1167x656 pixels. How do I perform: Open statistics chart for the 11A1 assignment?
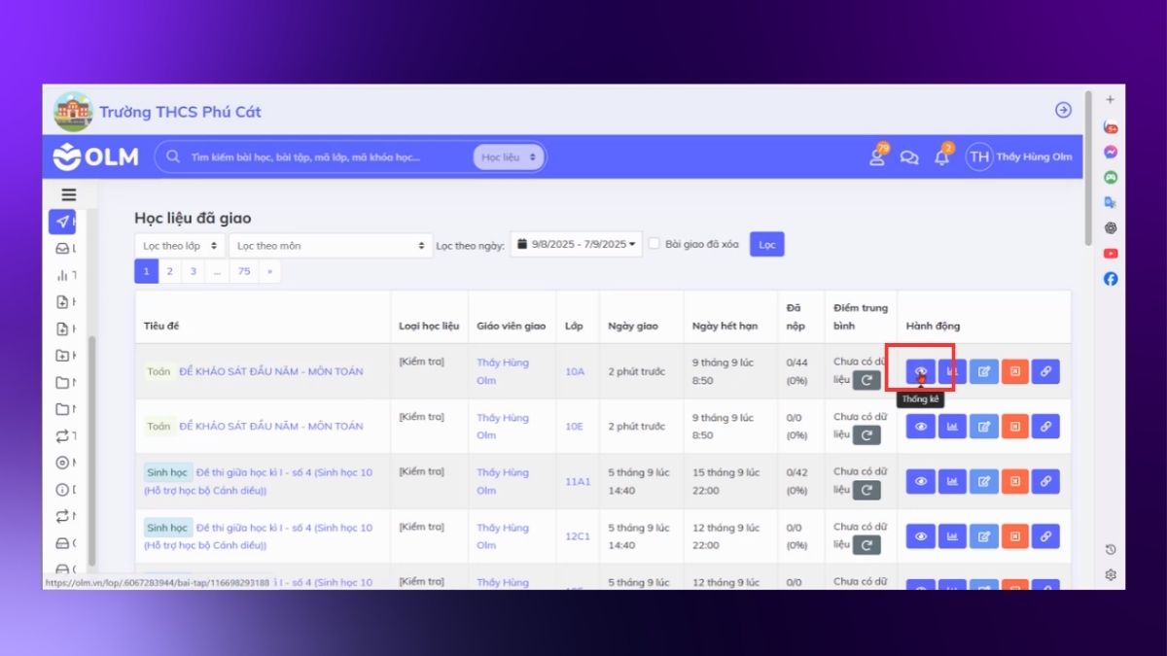[x=952, y=481]
